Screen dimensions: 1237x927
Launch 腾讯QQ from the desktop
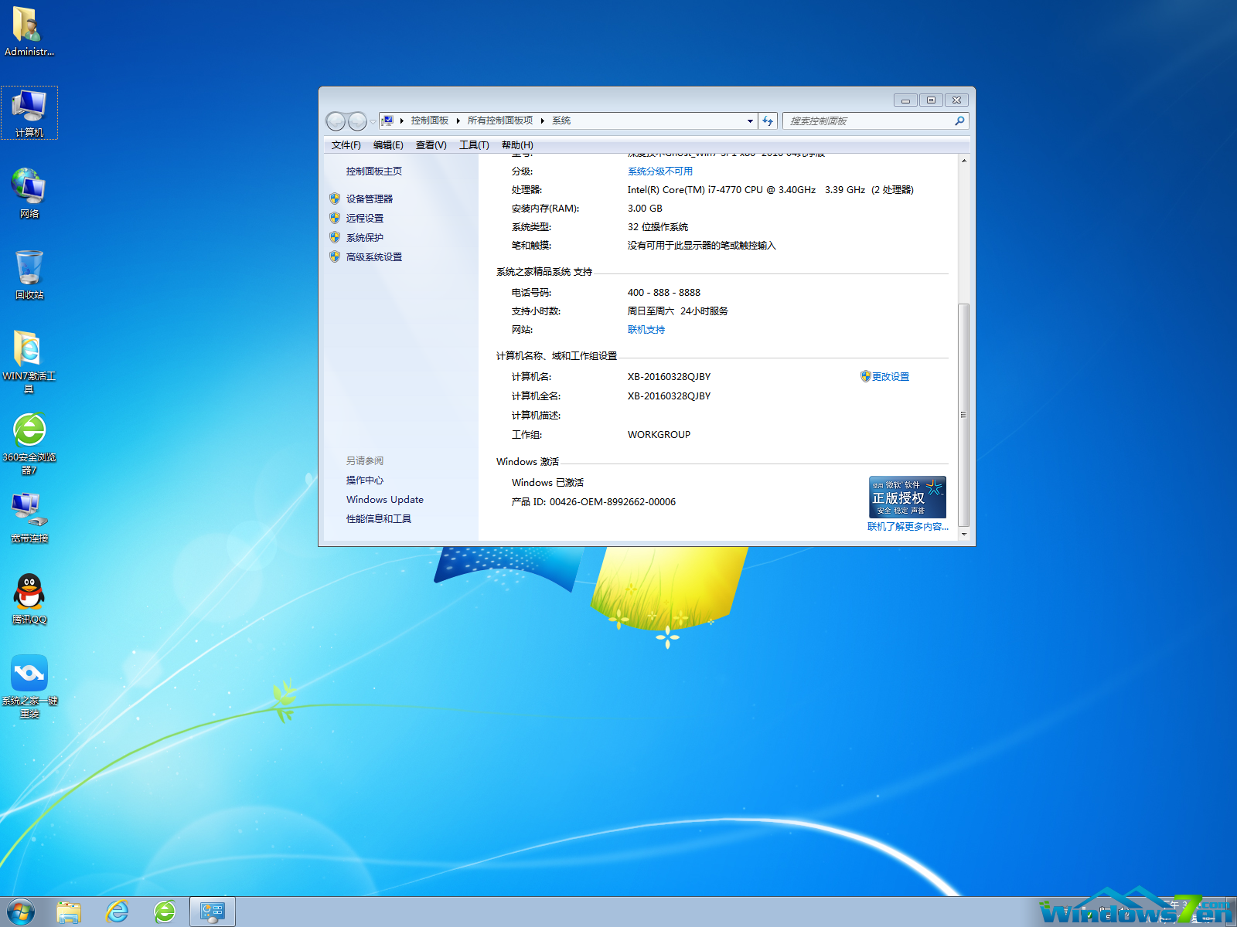coord(29,599)
